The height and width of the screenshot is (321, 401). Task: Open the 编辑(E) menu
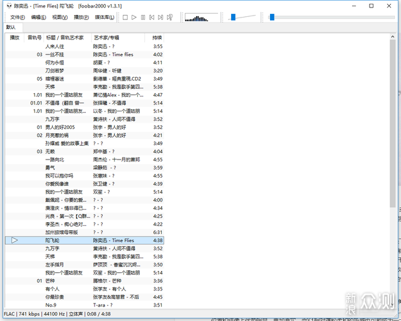pyautogui.click(x=38, y=18)
